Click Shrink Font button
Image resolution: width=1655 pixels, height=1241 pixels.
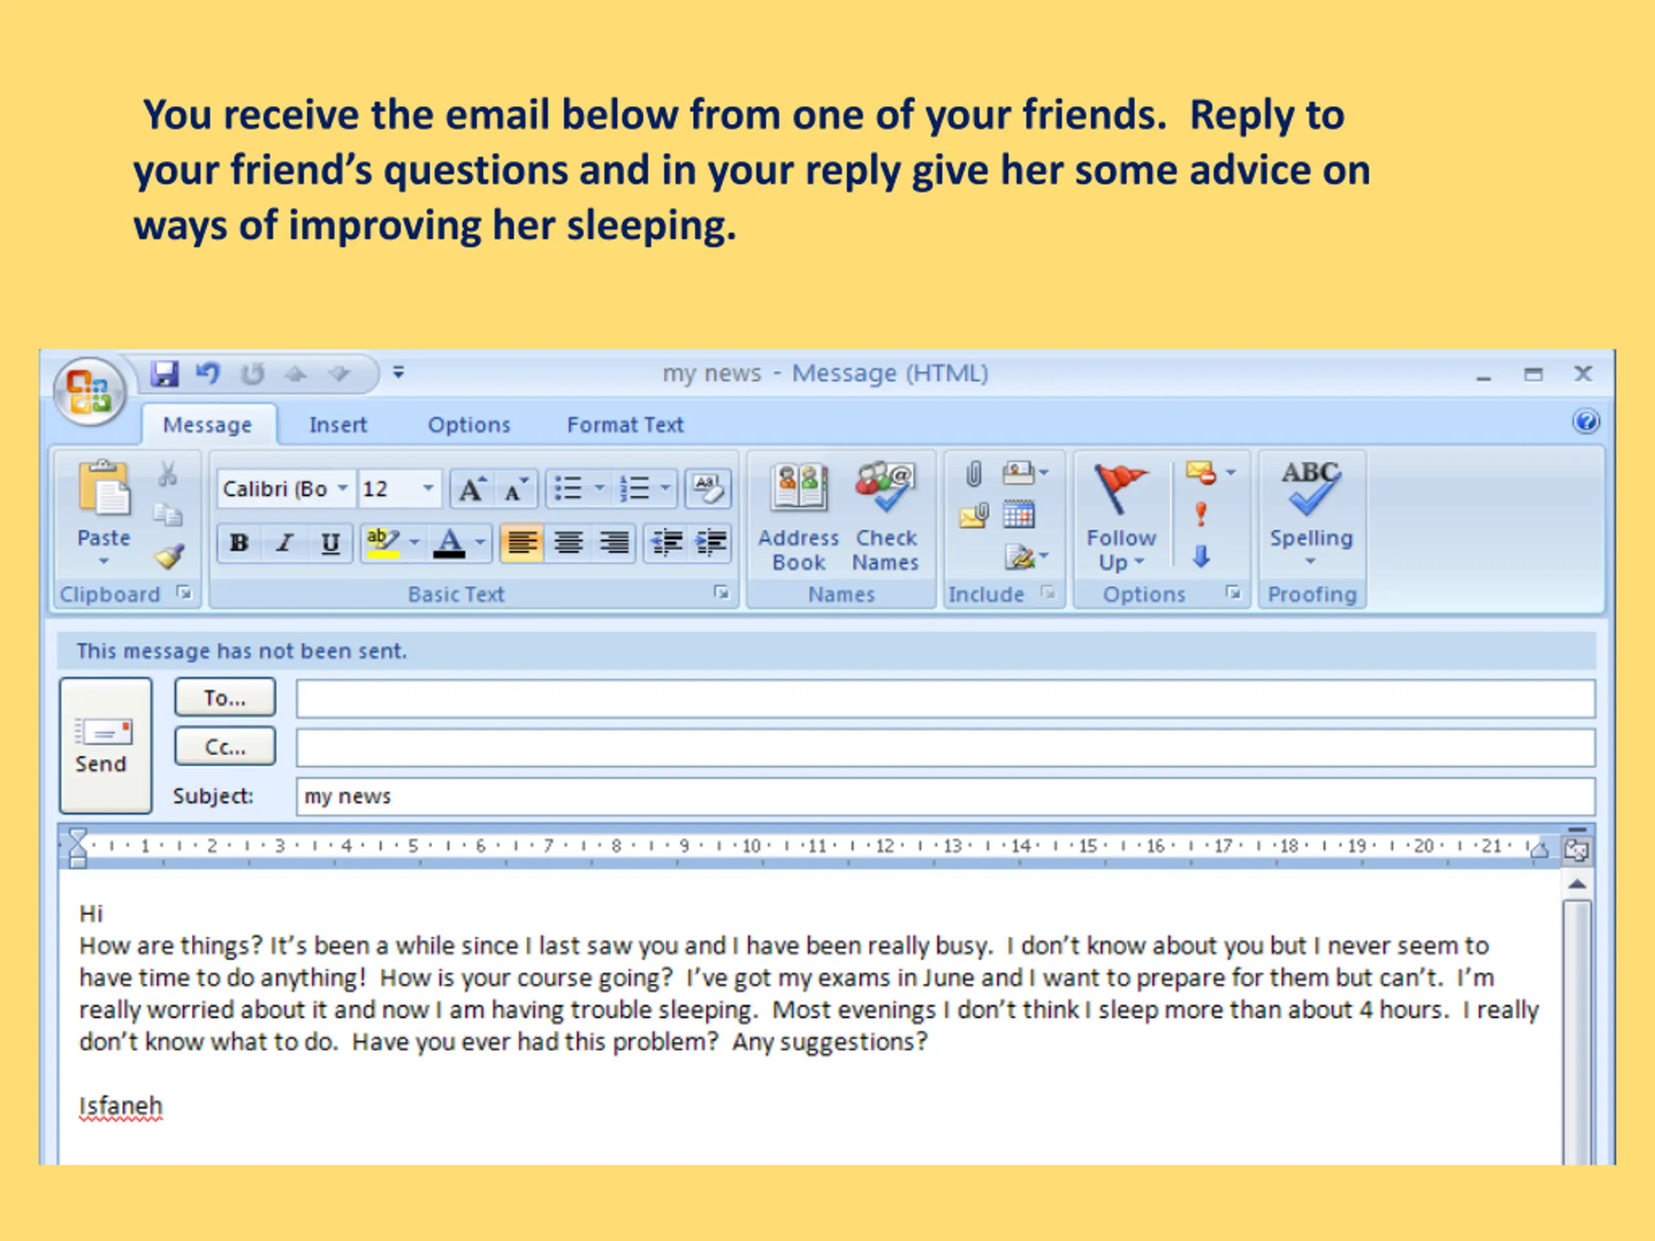tap(515, 489)
